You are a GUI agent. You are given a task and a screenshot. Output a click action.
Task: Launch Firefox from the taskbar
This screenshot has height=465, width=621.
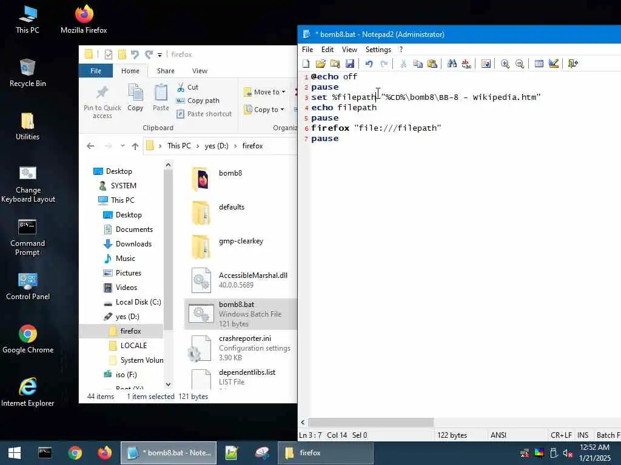coord(104,453)
